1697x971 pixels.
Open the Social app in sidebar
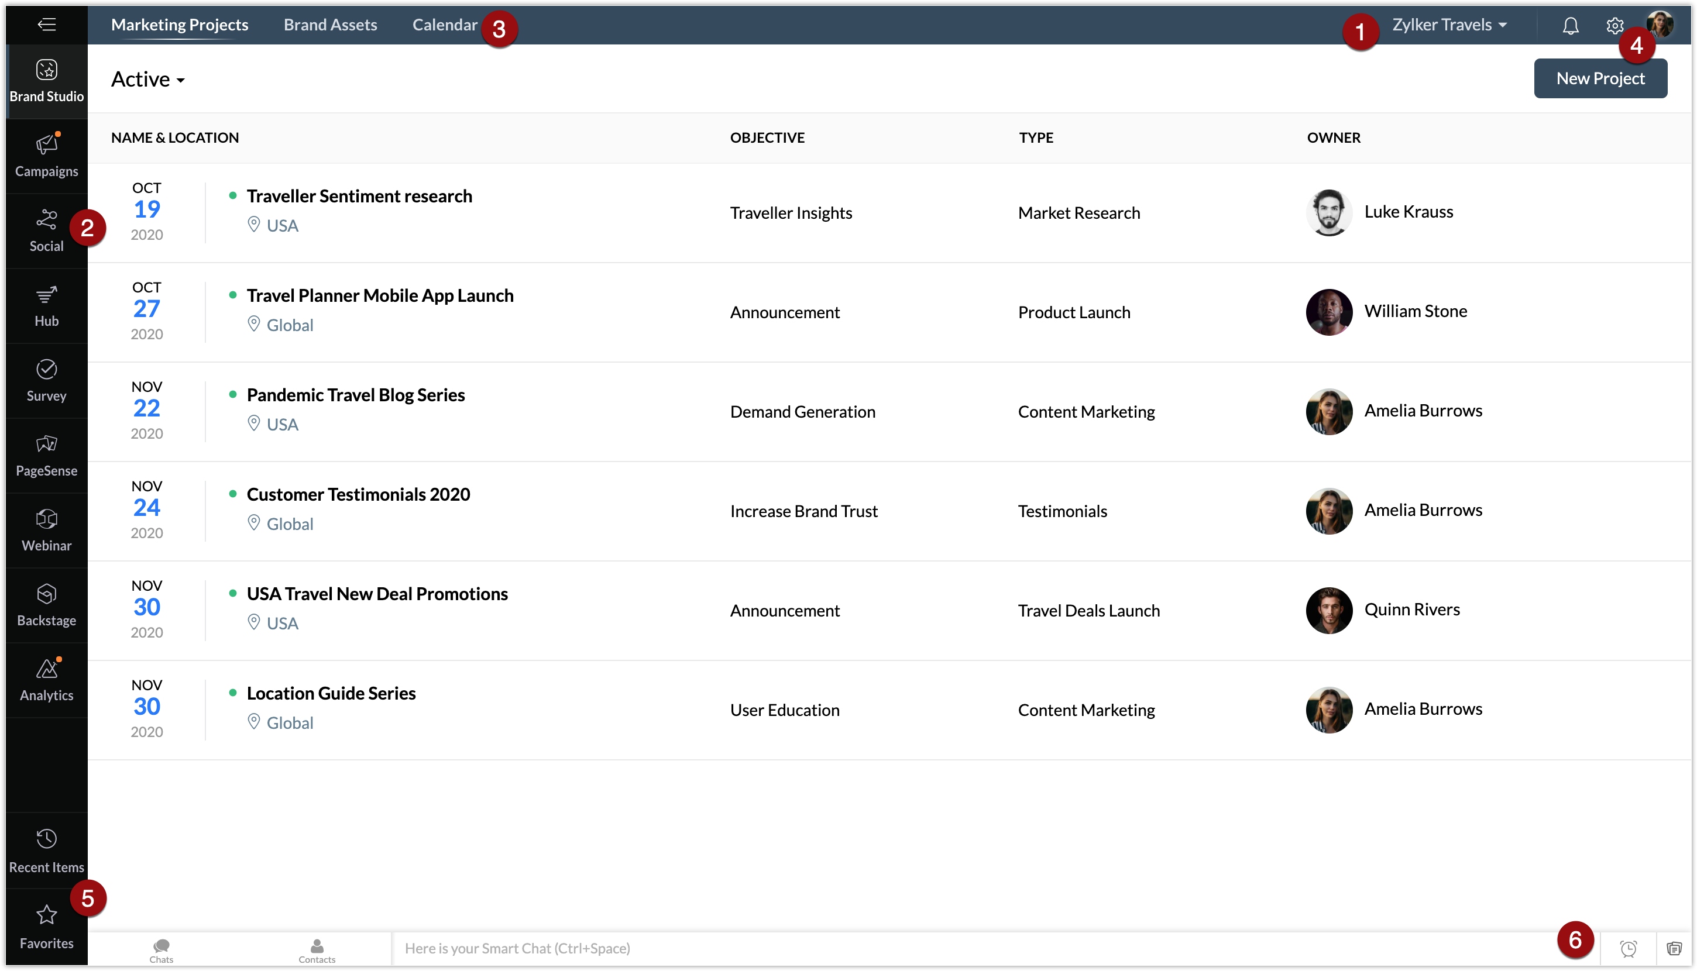(46, 230)
